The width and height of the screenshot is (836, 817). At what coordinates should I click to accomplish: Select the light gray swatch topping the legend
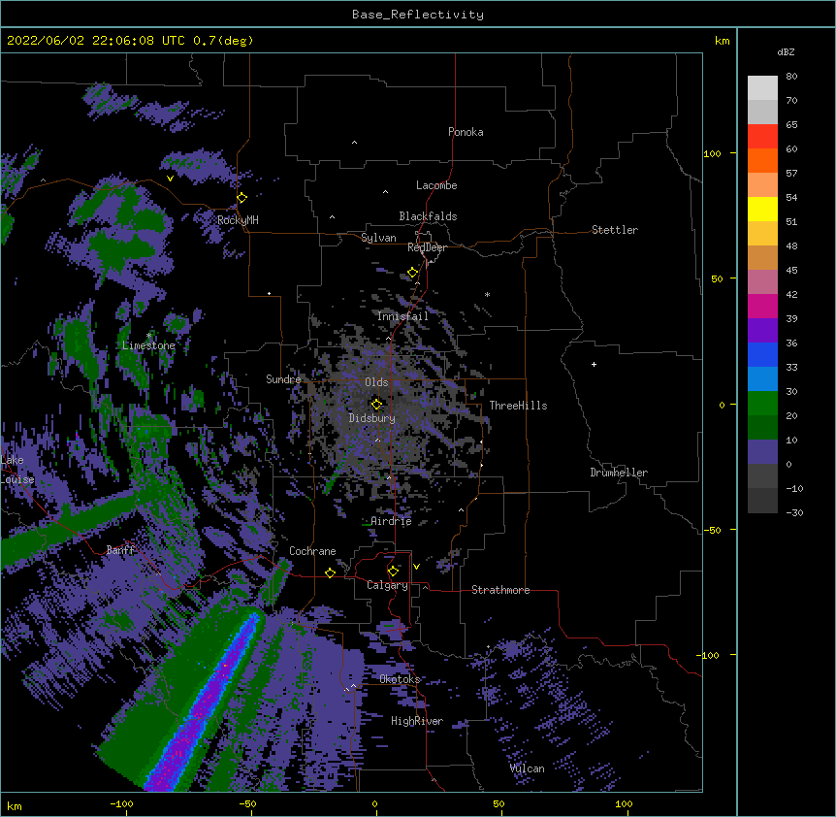pos(762,88)
